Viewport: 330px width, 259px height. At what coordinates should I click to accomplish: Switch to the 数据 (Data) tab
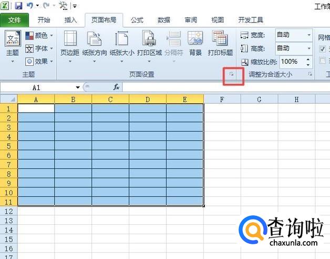pyautogui.click(x=164, y=20)
